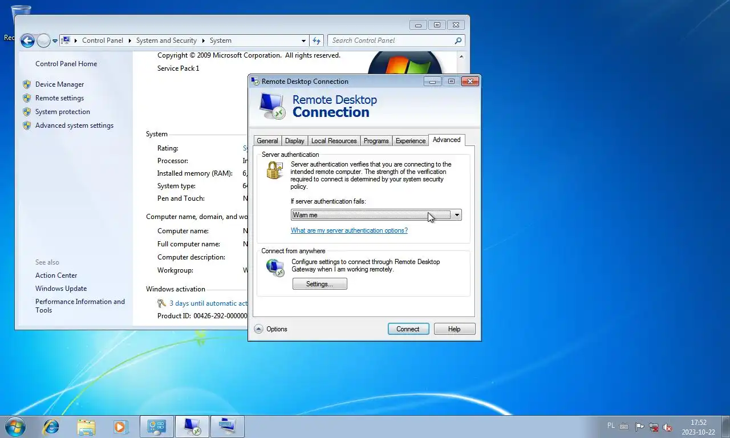Click the PL language indicator
Image resolution: width=730 pixels, height=438 pixels.
coord(611,426)
